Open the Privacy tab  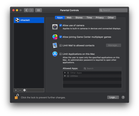(x=100, y=18)
